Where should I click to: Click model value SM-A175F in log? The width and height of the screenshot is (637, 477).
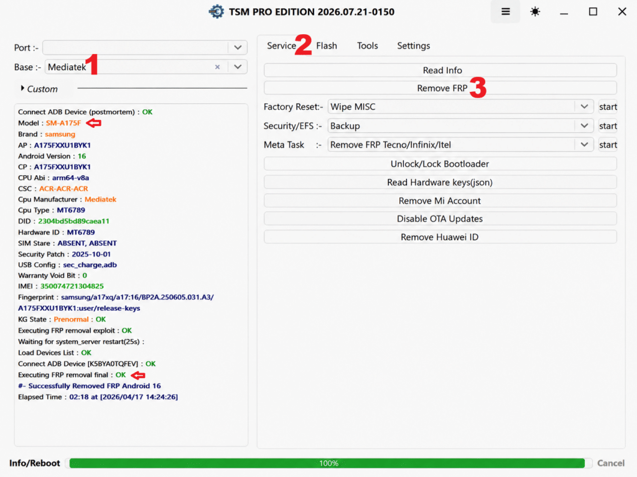[63, 123]
